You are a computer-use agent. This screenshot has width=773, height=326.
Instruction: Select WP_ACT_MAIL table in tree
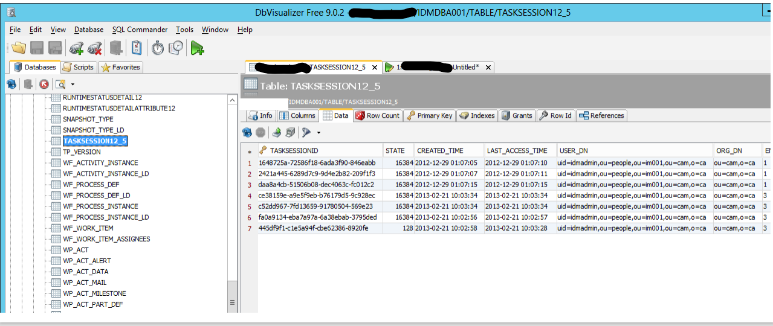(85, 282)
